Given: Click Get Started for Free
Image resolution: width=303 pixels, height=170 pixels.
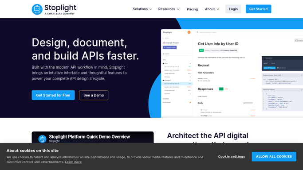Looking at the screenshot, I should pyautogui.click(x=53, y=95).
